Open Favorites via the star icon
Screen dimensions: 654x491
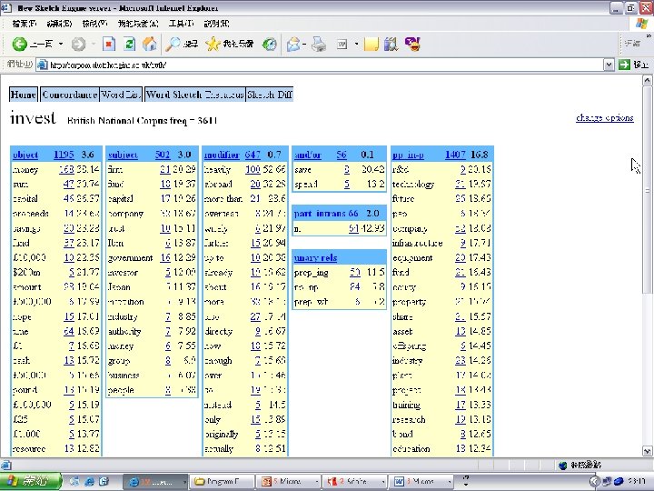[x=213, y=44]
